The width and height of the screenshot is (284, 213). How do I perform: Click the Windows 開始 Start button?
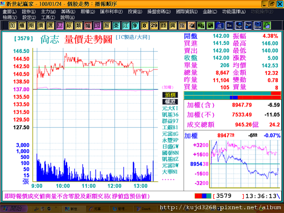14,209
